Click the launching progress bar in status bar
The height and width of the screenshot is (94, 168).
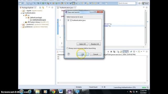tap(144, 87)
